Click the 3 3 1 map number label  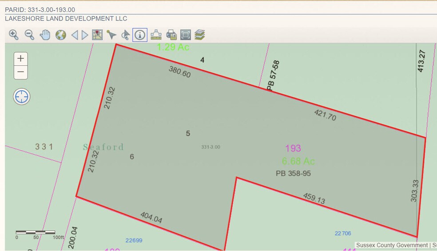point(44,147)
